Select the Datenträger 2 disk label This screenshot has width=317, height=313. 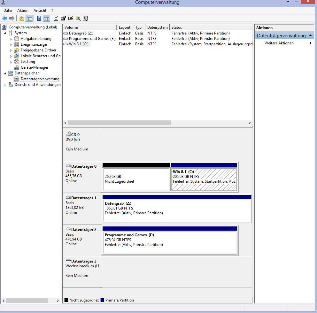coord(82,240)
